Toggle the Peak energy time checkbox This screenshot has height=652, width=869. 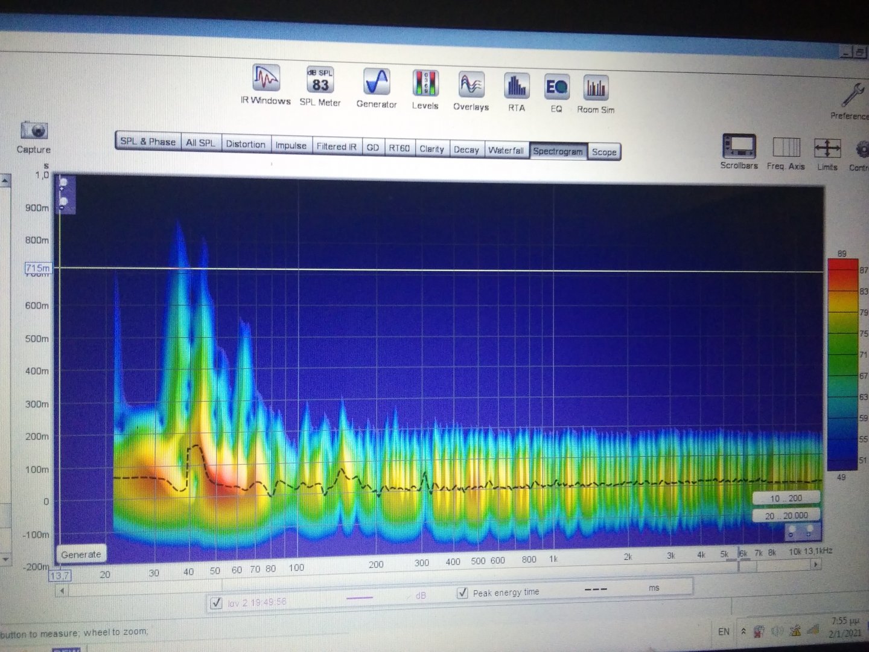coord(463,593)
